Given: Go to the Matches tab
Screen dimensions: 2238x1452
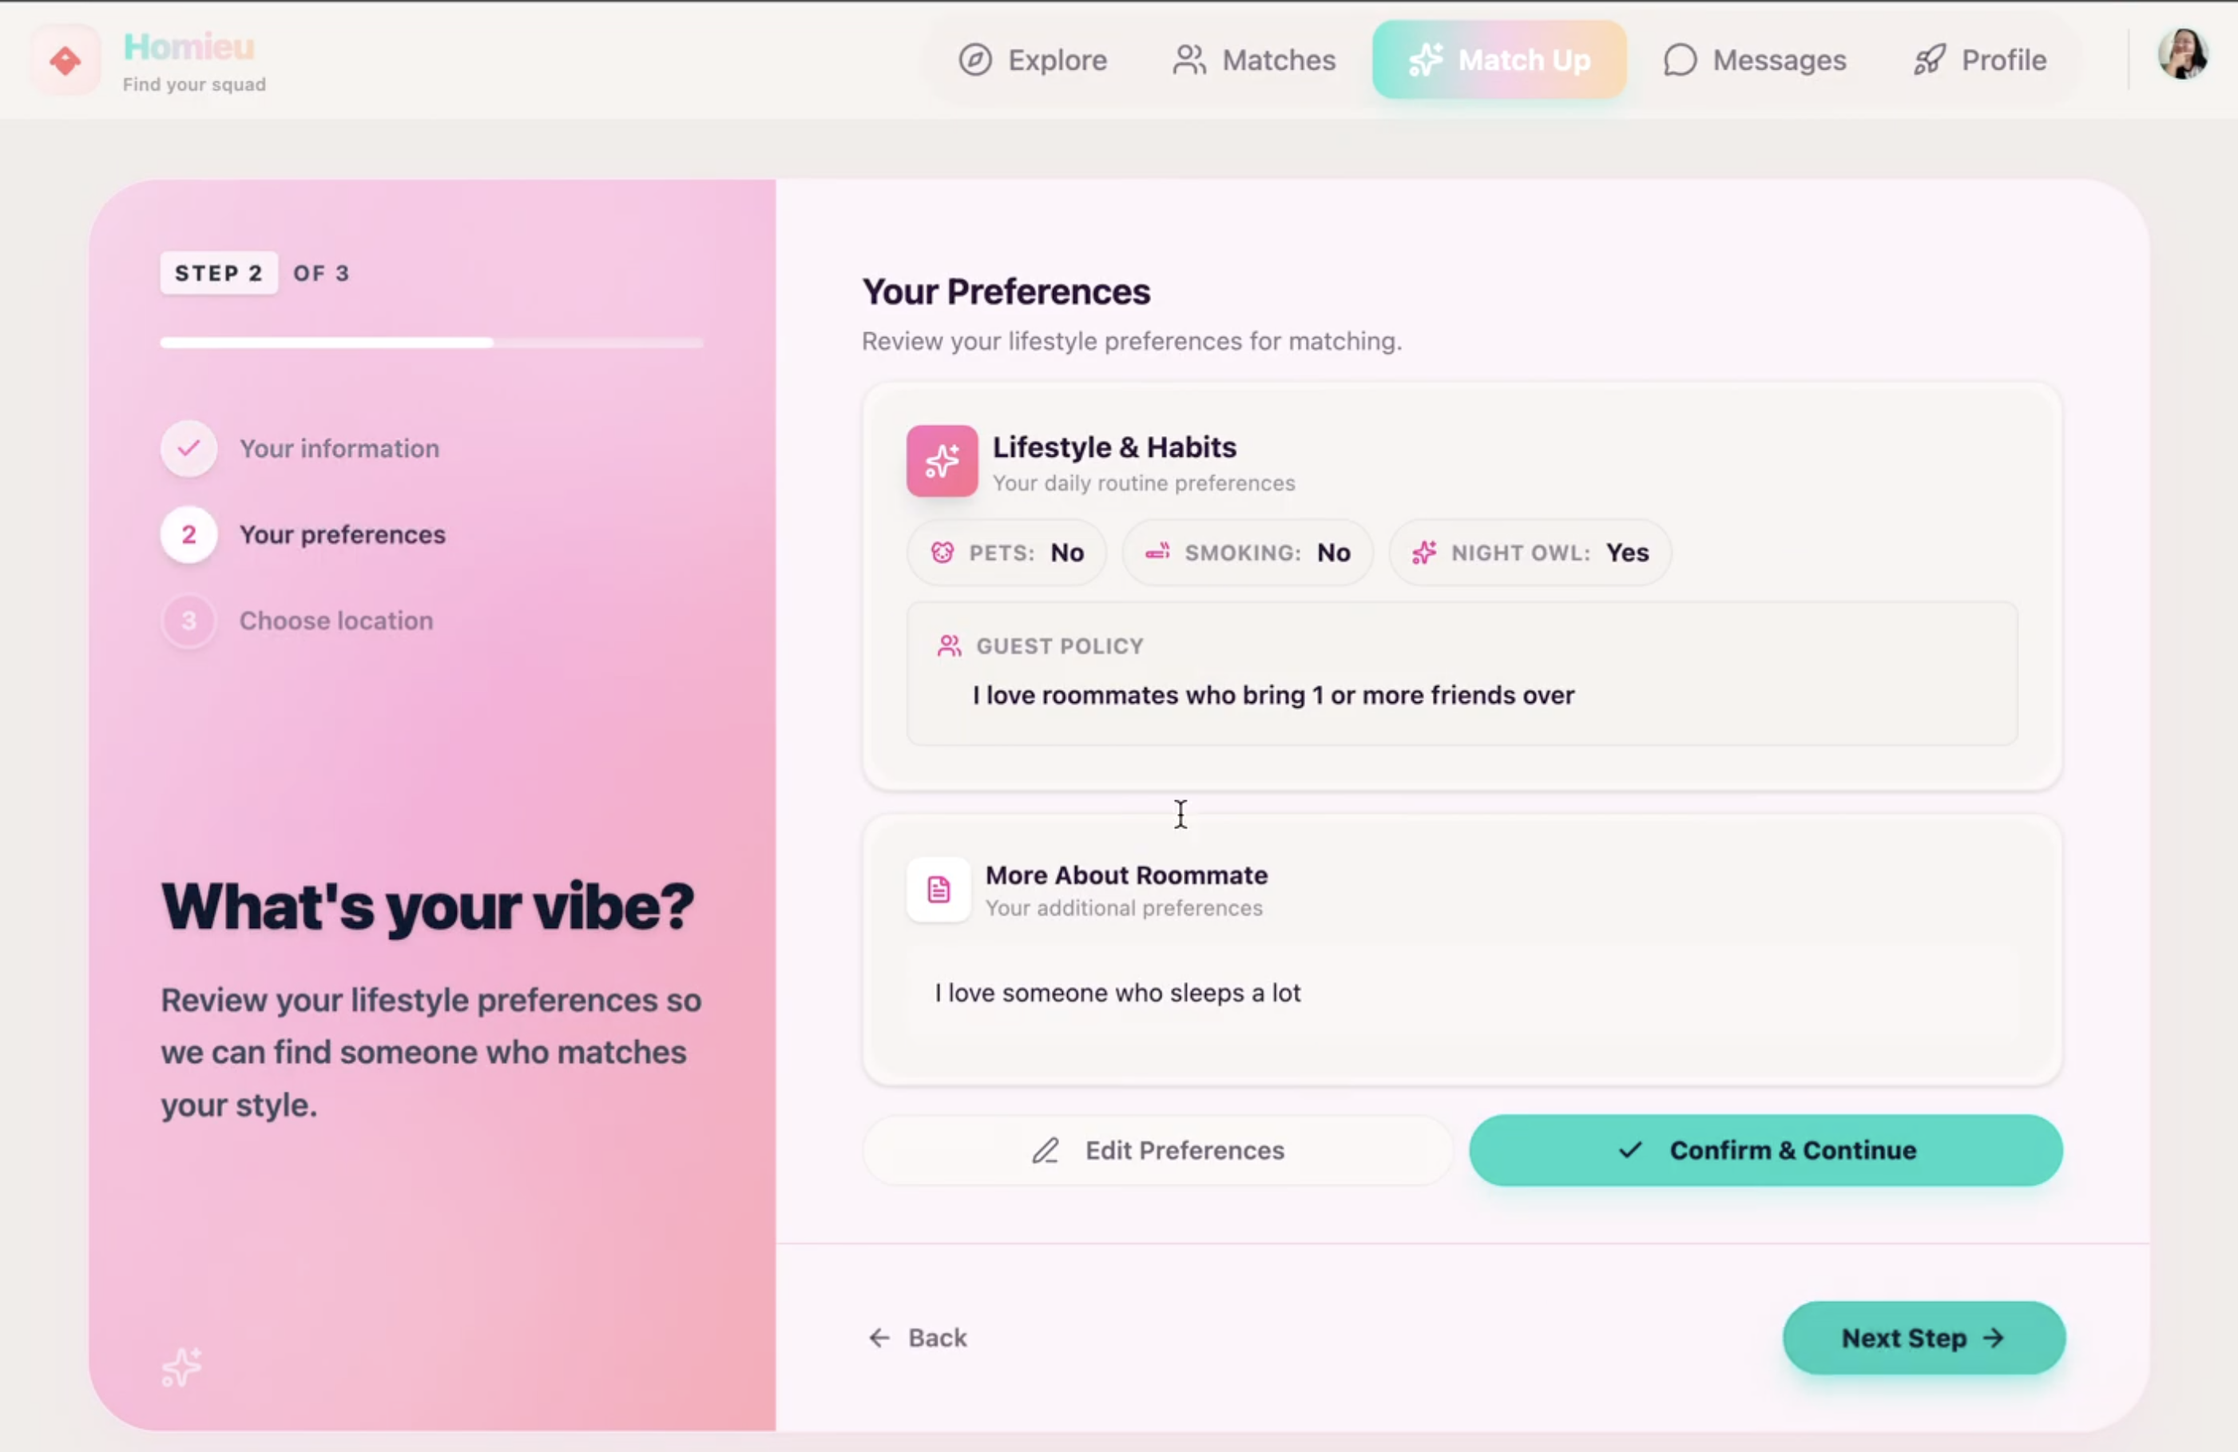Looking at the screenshot, I should (x=1255, y=60).
